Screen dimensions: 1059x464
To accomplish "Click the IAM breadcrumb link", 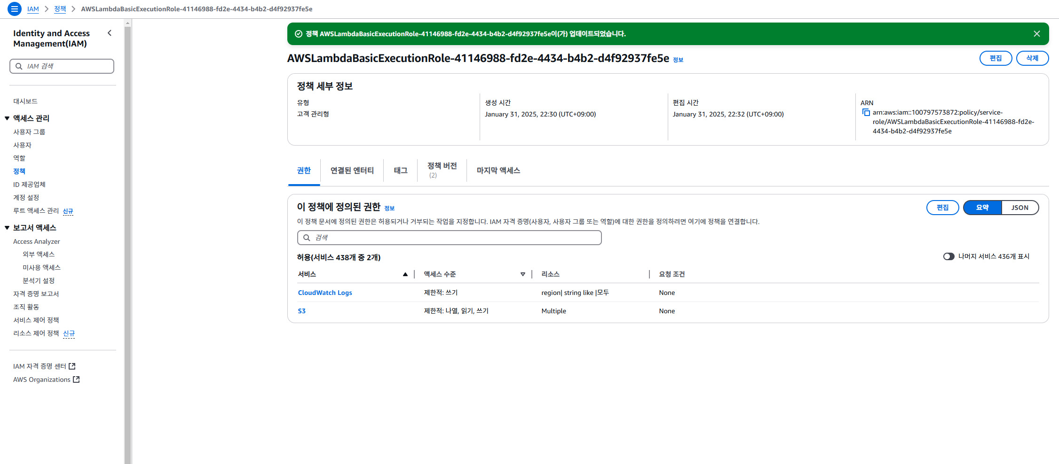I will 33,9.
